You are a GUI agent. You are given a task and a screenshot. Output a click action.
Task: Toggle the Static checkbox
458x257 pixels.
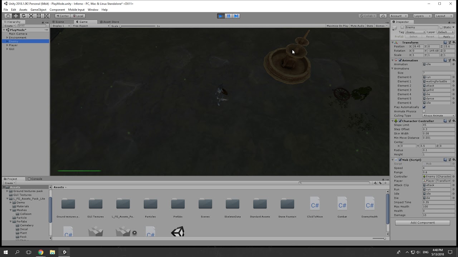click(x=442, y=27)
